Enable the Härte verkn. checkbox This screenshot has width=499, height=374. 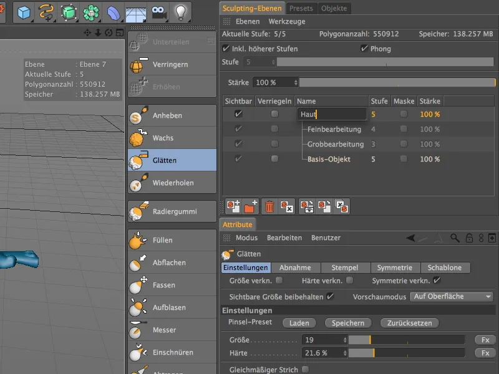coord(349,280)
